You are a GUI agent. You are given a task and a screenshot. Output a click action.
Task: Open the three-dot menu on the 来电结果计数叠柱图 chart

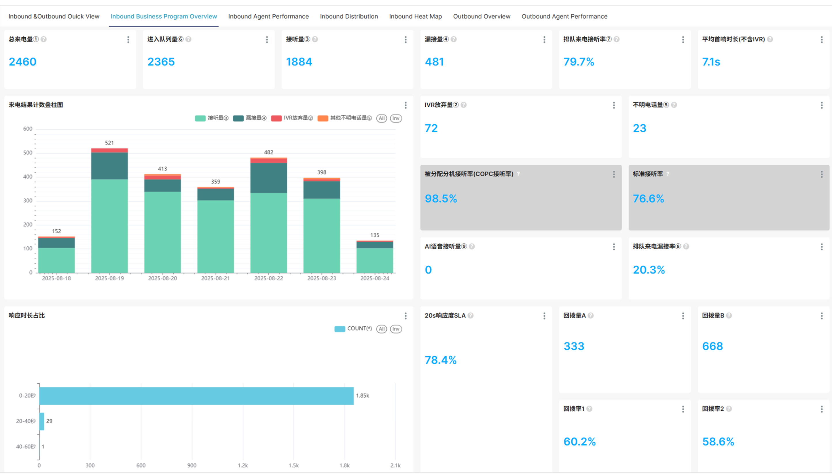tap(405, 105)
